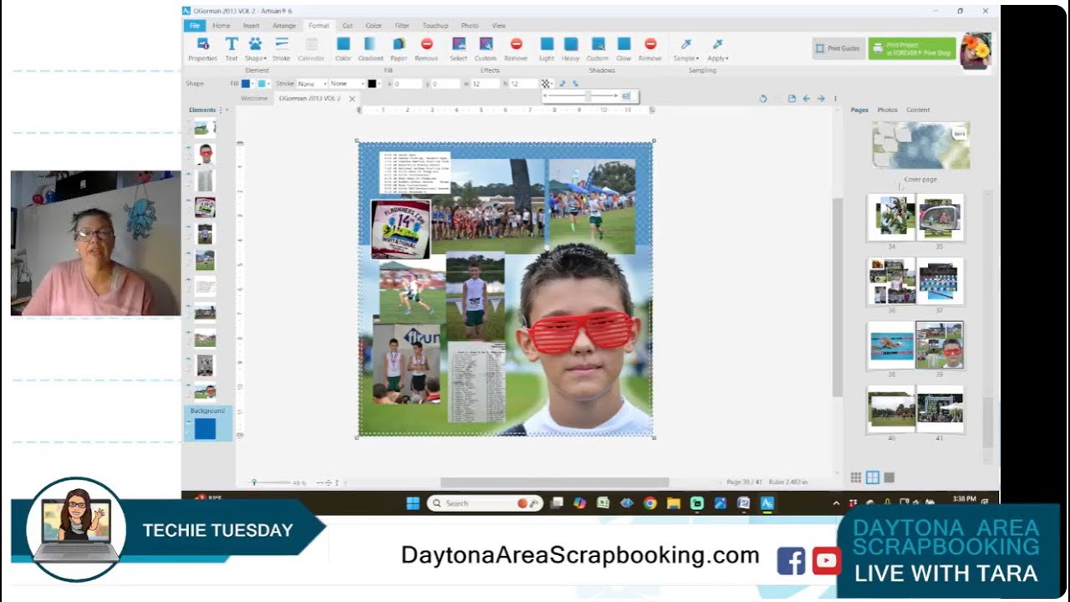Click the Calendar ribbon icon
The width and height of the screenshot is (1070, 602).
point(311,48)
